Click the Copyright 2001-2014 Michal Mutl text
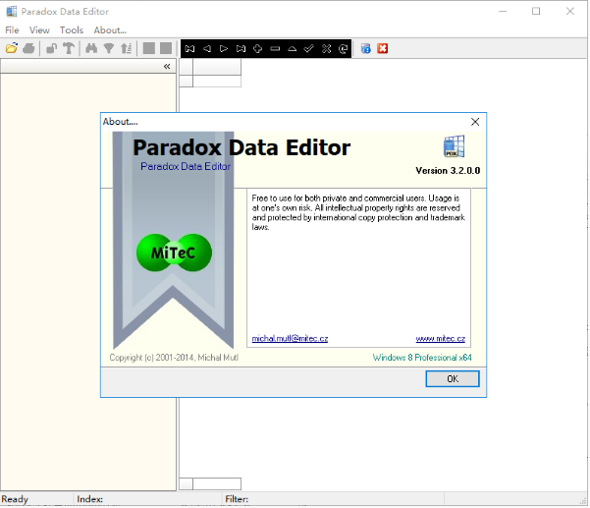Image resolution: width=590 pixels, height=508 pixels. [x=174, y=358]
